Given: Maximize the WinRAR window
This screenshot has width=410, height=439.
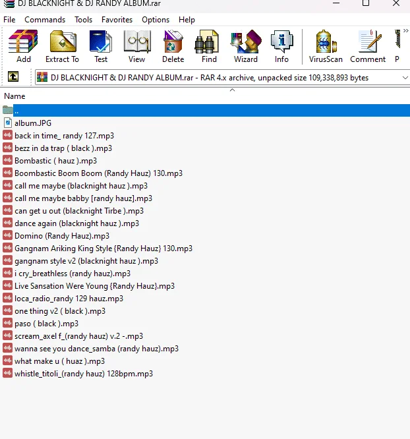Looking at the screenshot, I should (x=366, y=3).
